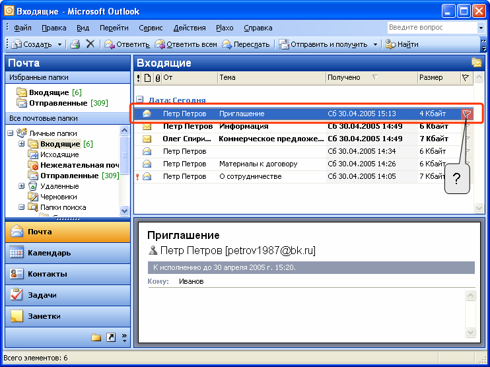Expand the Входящие folder in tree
Image resolution: width=490 pixels, height=367 pixels.
click(x=21, y=144)
